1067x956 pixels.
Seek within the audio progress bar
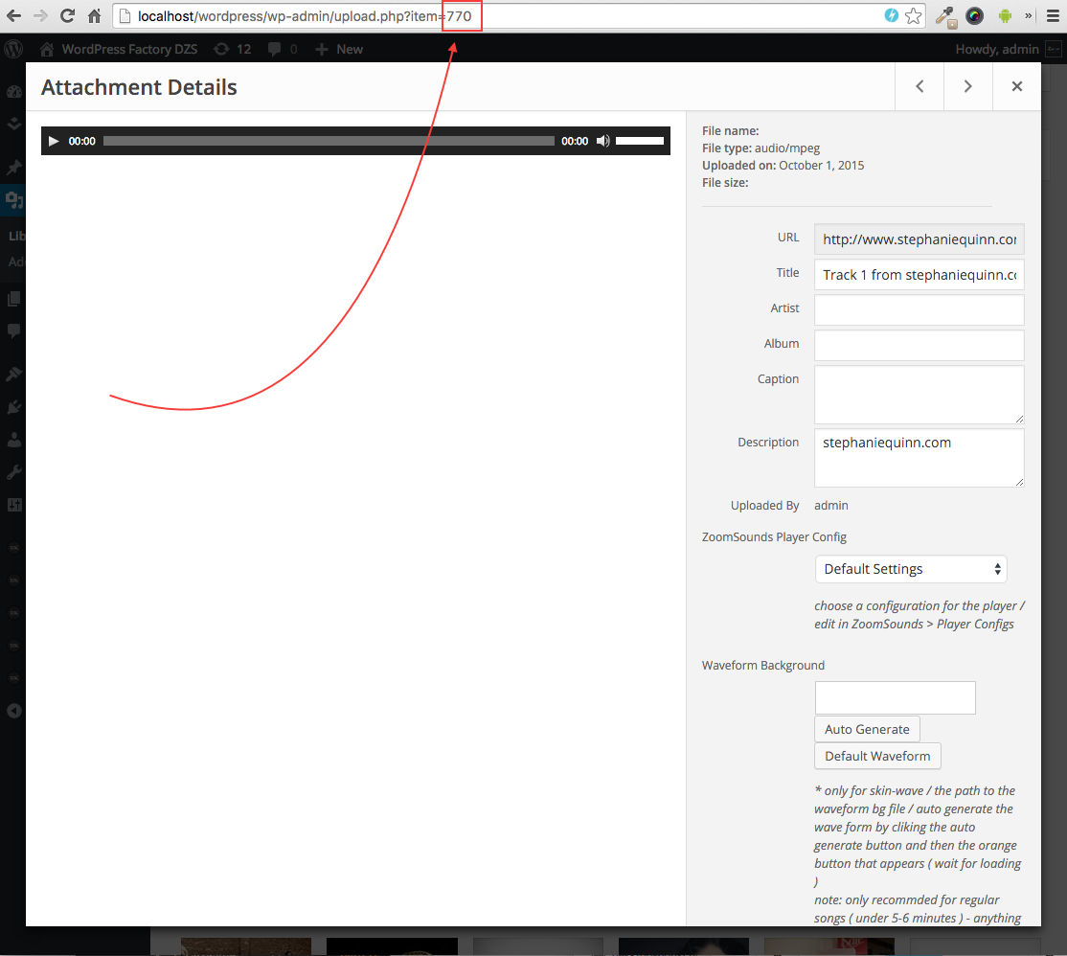(329, 141)
